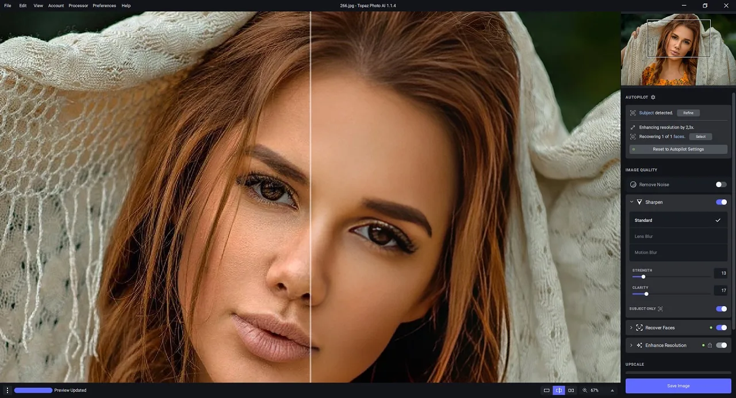Screen dimensions: 736x398
Task: Open the File menu
Action: (7, 6)
